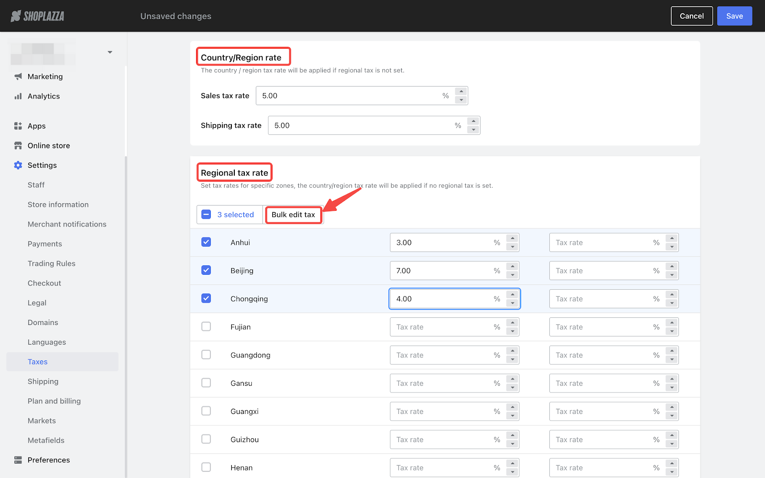765x478 pixels.
Task: Check the Guangxi checkbox
Action: pos(206,411)
